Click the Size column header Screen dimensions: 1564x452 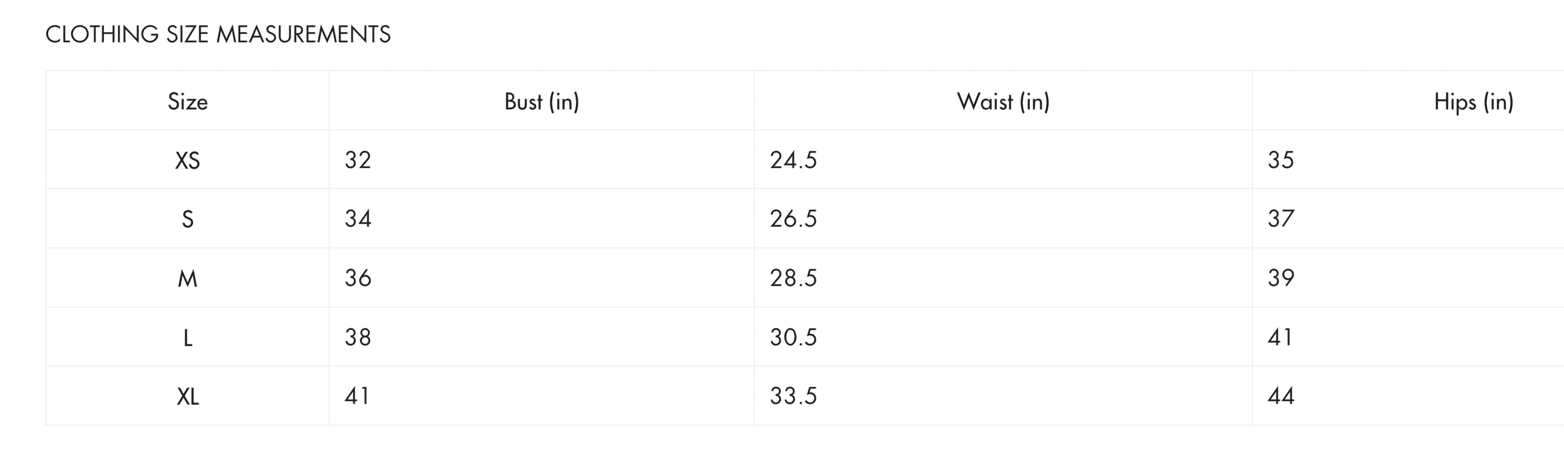pyautogui.click(x=187, y=101)
